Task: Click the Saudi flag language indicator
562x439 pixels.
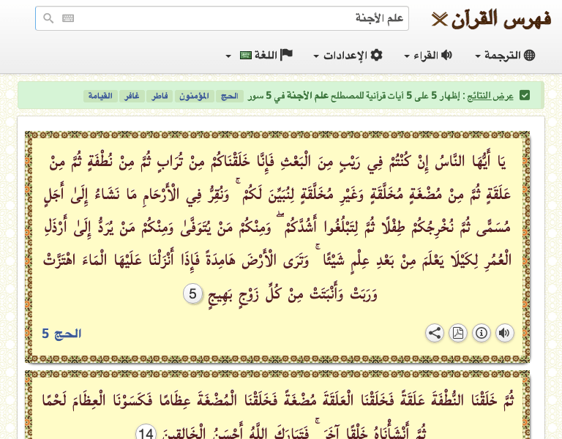Action: (246, 56)
